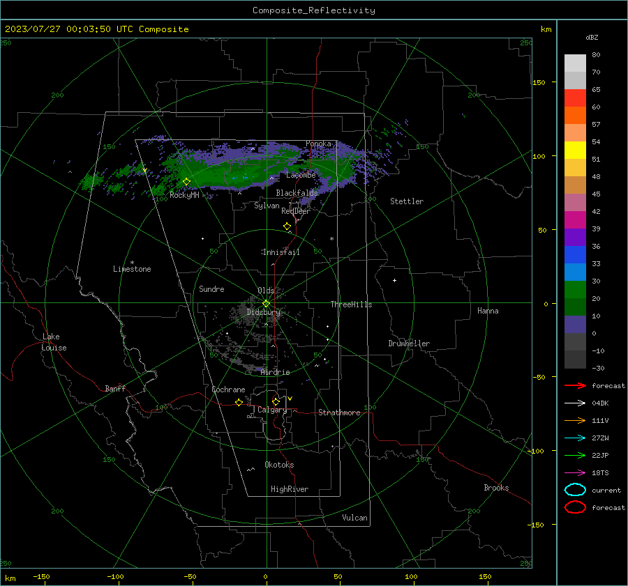This screenshot has width=628, height=586.
Task: Click the cyan current ellipse icon
Action: coord(575,490)
